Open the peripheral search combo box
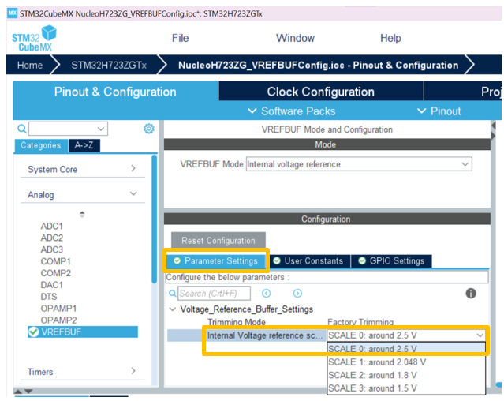Image resolution: width=504 pixels, height=401 pixels. click(x=101, y=129)
